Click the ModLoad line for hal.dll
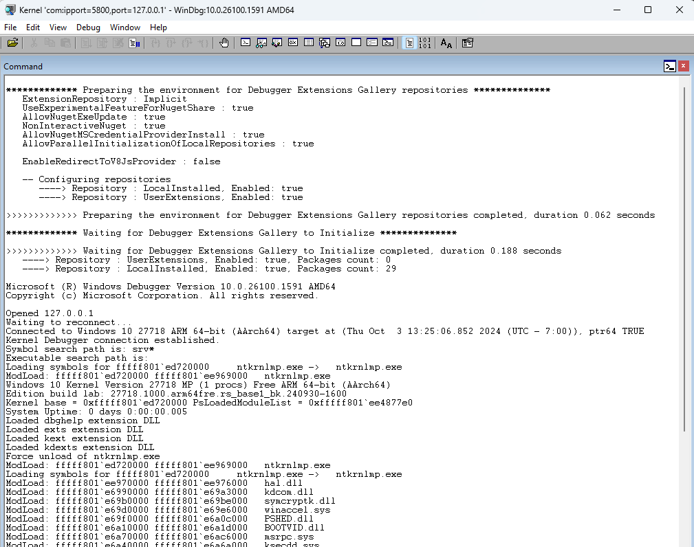This screenshot has width=694, height=547. [x=154, y=483]
